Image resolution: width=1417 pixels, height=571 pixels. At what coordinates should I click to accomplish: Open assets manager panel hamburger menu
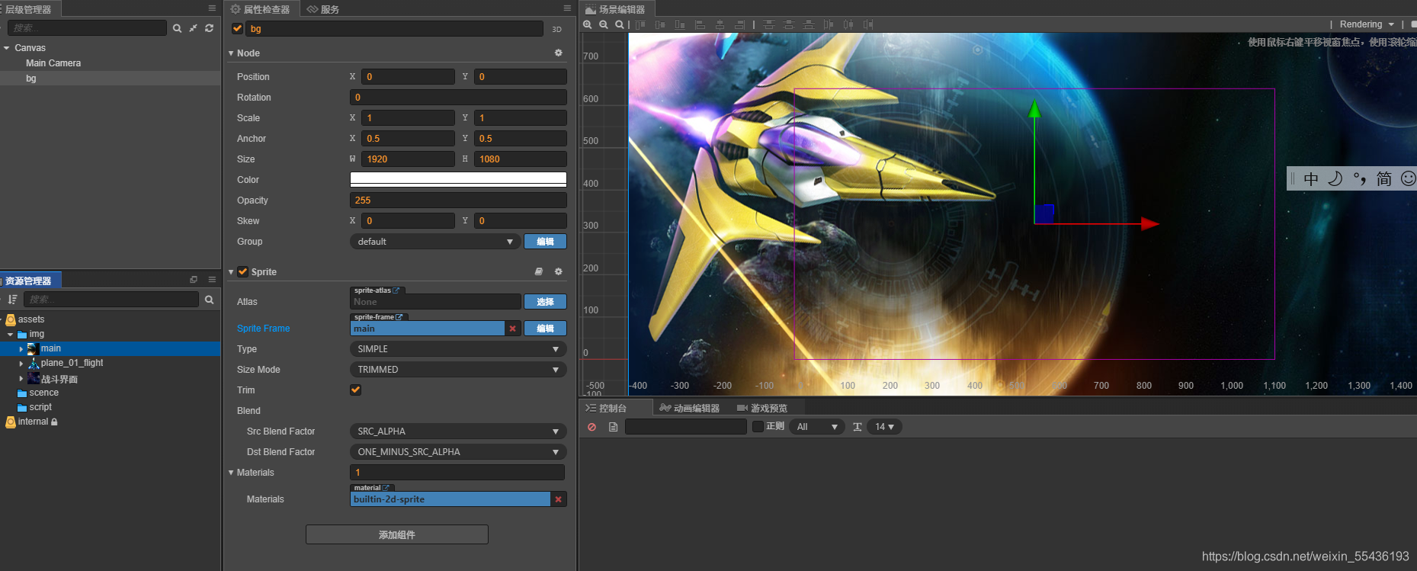pyautogui.click(x=212, y=280)
